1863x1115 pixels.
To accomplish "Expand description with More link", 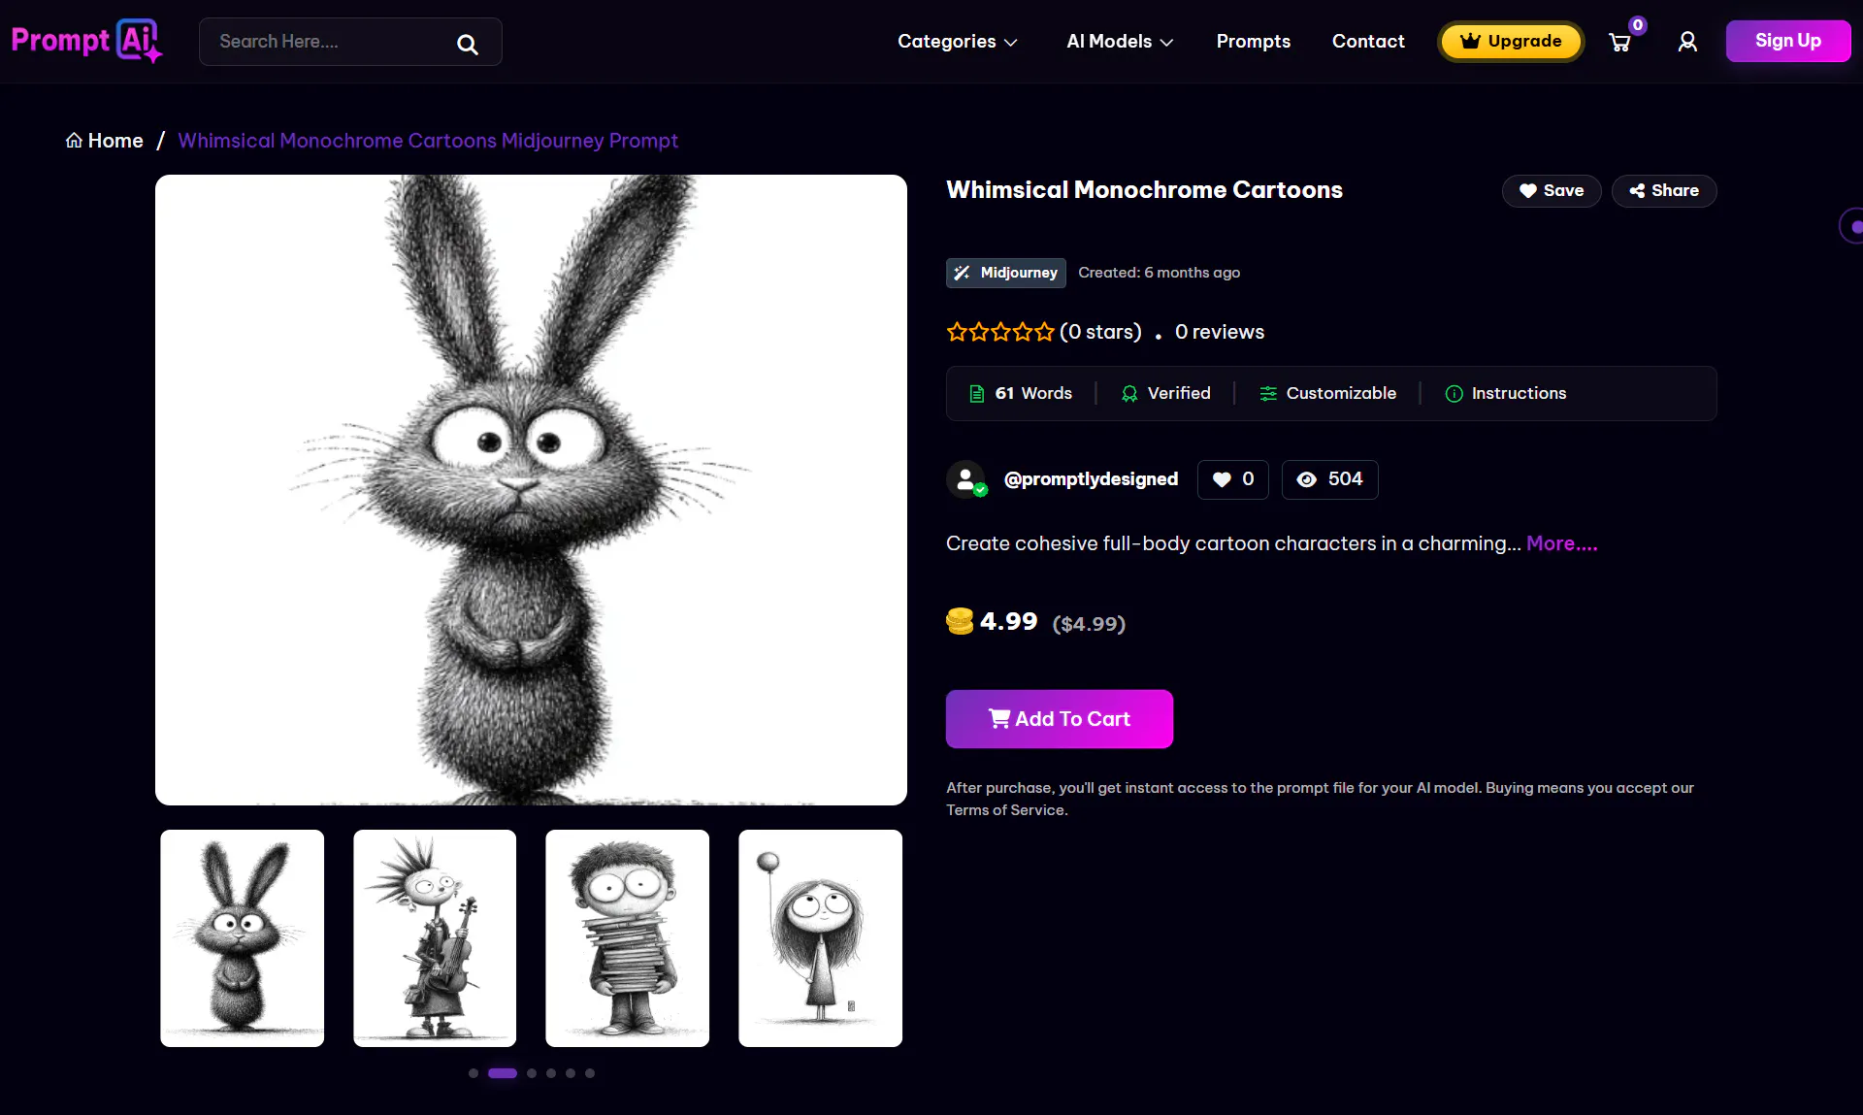I will (1561, 543).
